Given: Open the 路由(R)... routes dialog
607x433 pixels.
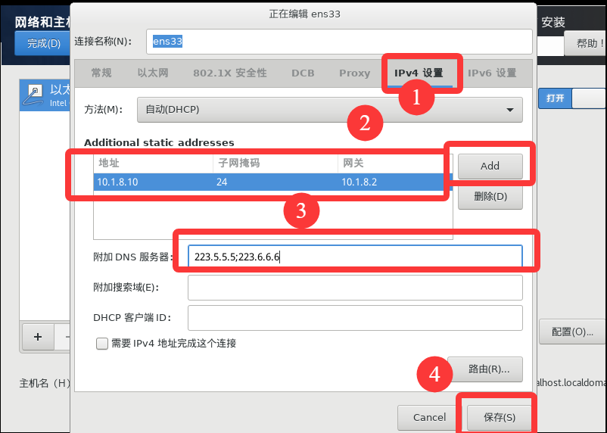Looking at the screenshot, I should pyautogui.click(x=485, y=369).
